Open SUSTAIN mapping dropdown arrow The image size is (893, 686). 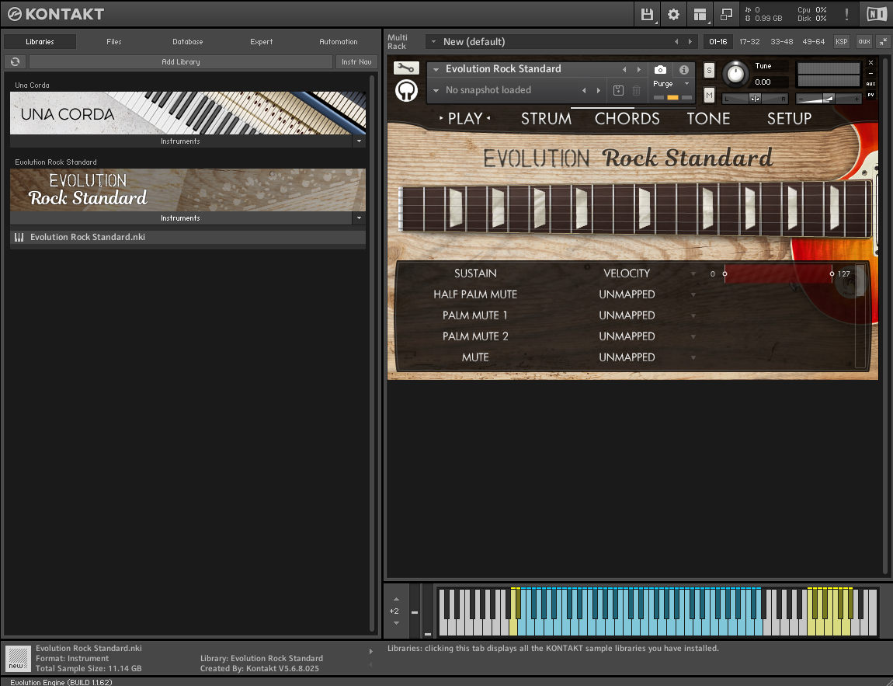(x=693, y=274)
